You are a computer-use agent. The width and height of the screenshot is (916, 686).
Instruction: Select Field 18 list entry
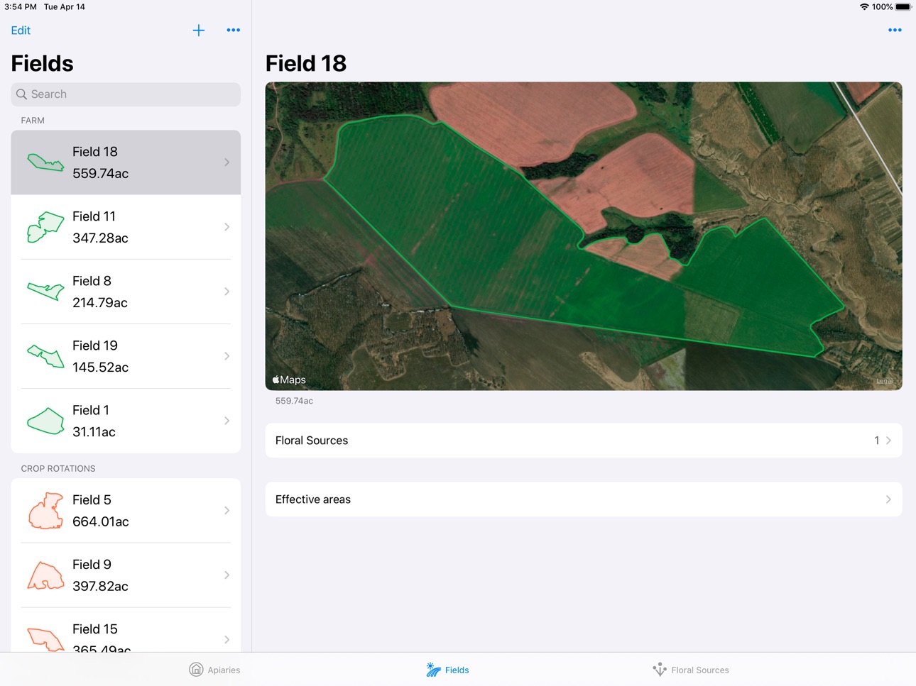126,162
